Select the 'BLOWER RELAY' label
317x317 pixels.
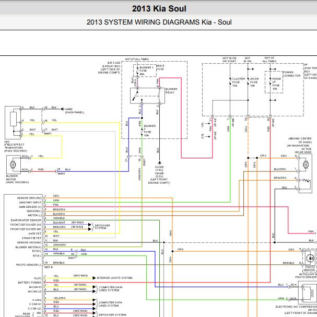click(x=171, y=90)
